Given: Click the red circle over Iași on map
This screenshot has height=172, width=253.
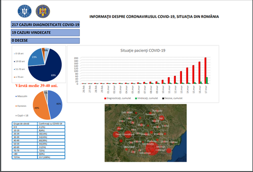Looking at the screenshot, I should pos(161,118).
